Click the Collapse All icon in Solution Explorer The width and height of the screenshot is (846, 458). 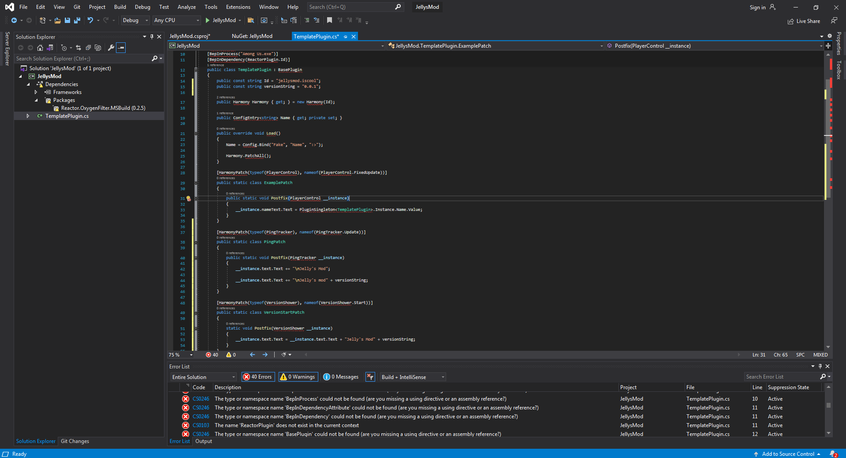coord(88,48)
